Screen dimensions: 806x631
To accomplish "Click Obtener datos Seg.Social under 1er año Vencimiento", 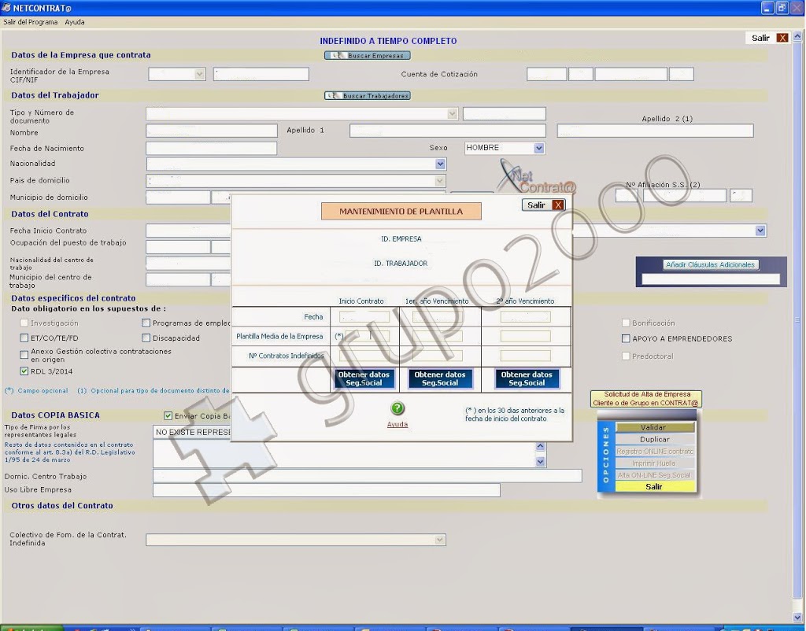I will click(x=440, y=378).
